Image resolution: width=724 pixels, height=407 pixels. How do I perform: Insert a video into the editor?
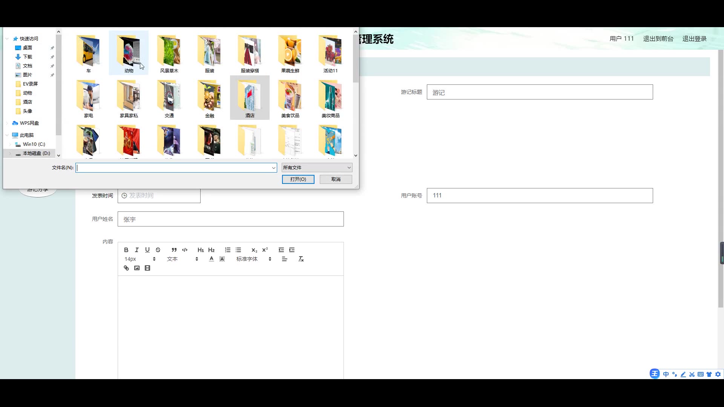coord(147,268)
